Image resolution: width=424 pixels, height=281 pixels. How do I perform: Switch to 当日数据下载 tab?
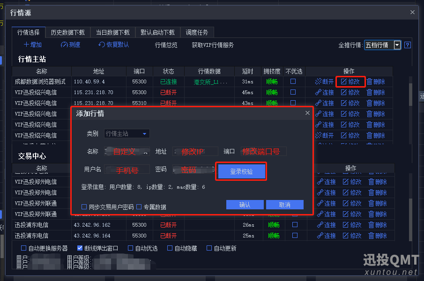113,32
